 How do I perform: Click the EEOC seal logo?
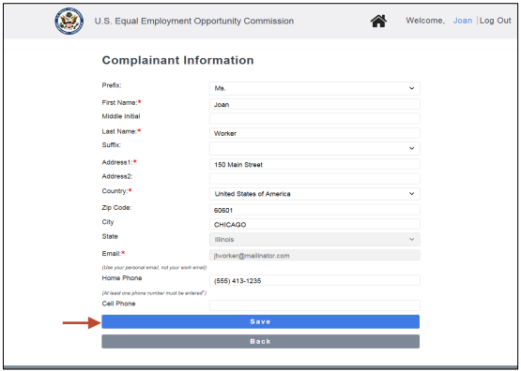click(x=69, y=22)
